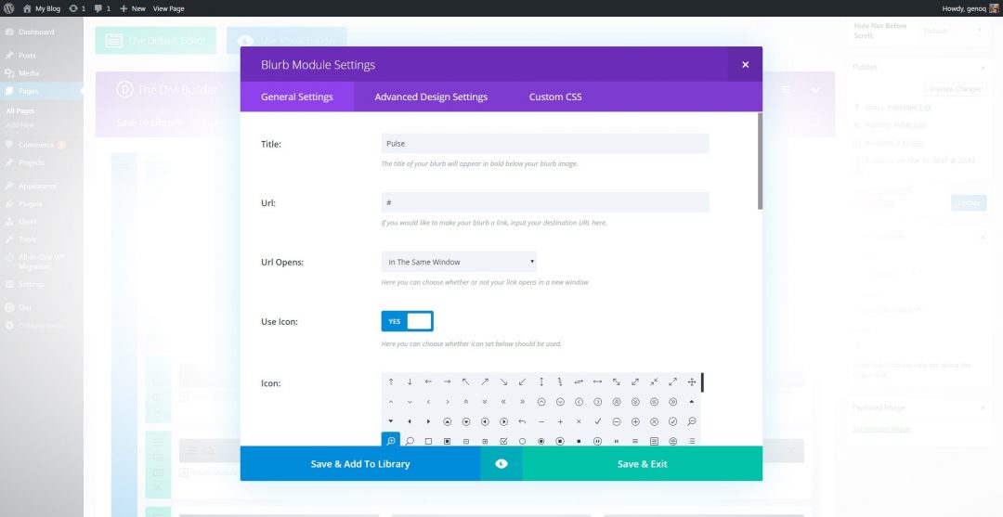Open the Url Opens dropdown
1003x517 pixels.
tap(459, 262)
